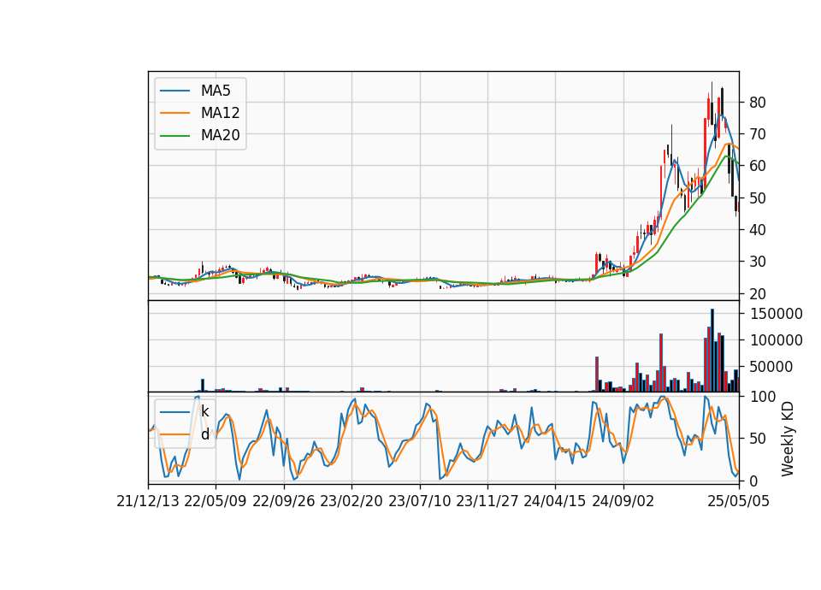
Task: Click the date label 24/09/02
Action: pos(623,501)
